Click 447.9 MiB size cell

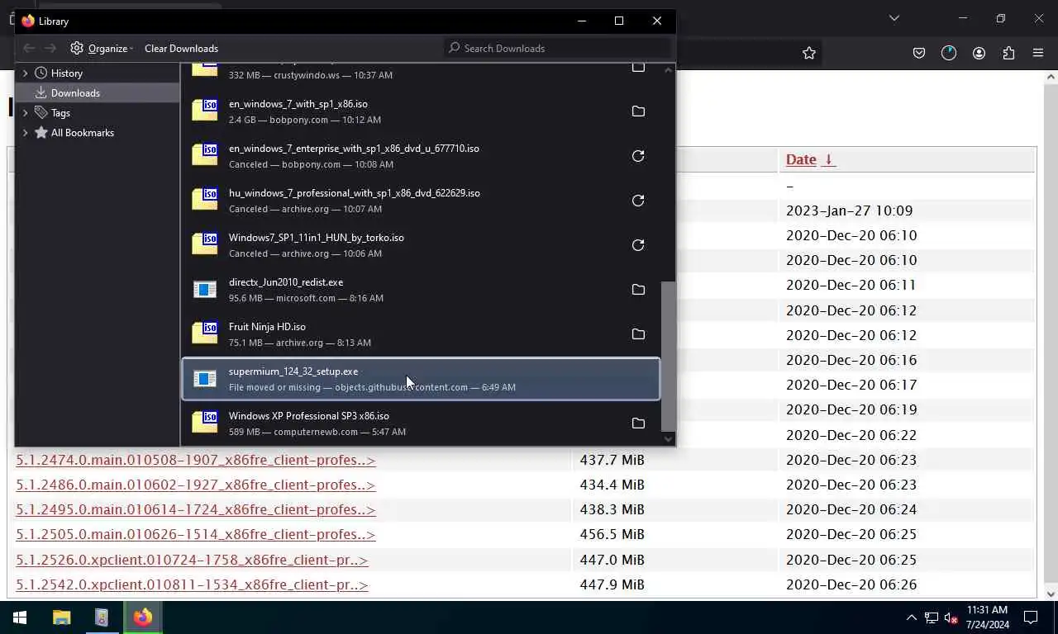[x=612, y=584]
